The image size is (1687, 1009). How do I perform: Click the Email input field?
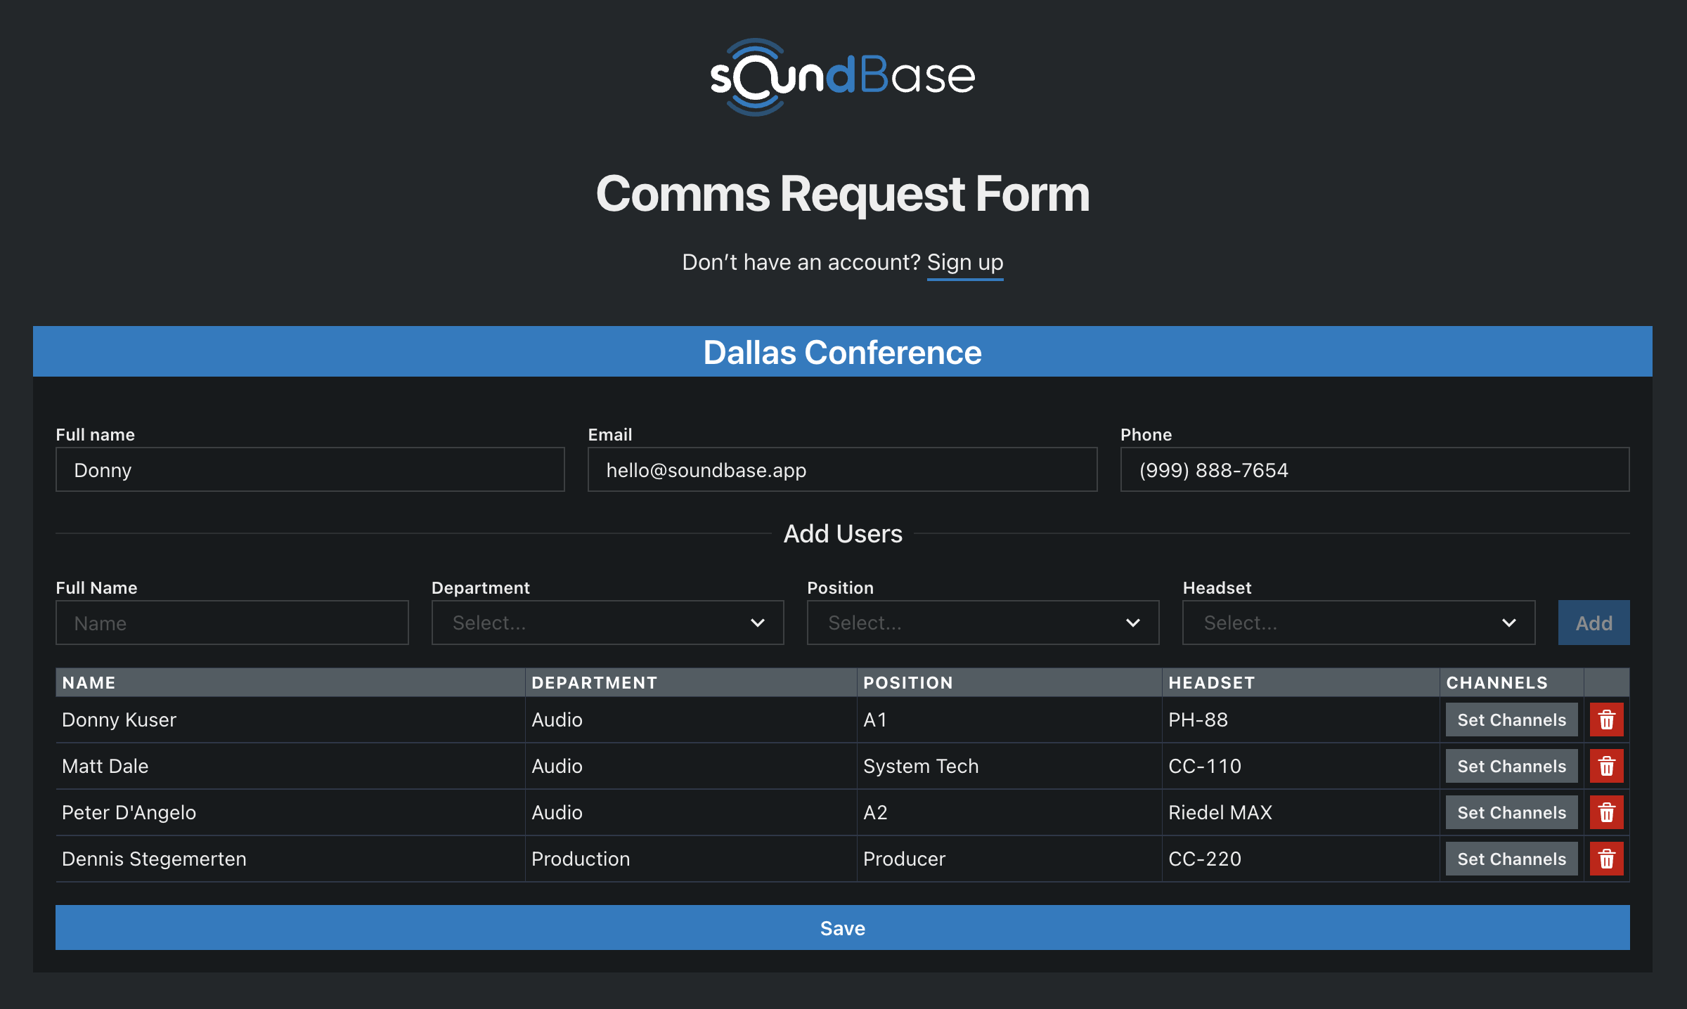pyautogui.click(x=842, y=469)
